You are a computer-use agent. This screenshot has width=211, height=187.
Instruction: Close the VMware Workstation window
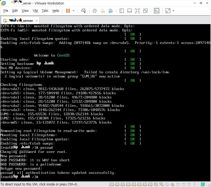pyautogui.click(x=207, y=3)
